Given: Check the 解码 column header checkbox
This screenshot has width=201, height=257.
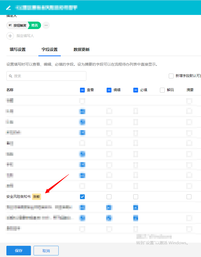Looking at the screenshot, I should (x=162, y=90).
